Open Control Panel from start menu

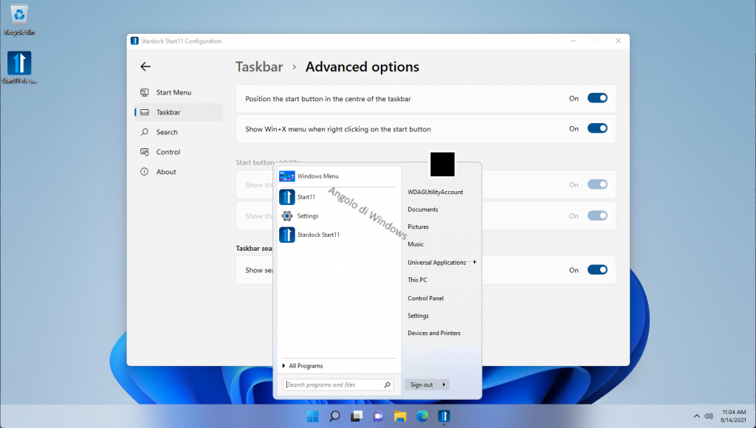click(x=425, y=298)
